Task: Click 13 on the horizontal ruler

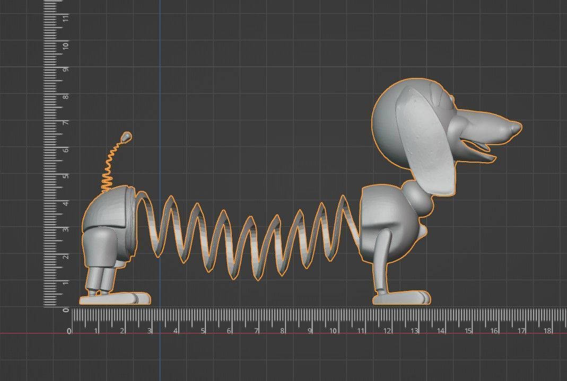Action: click(x=414, y=331)
